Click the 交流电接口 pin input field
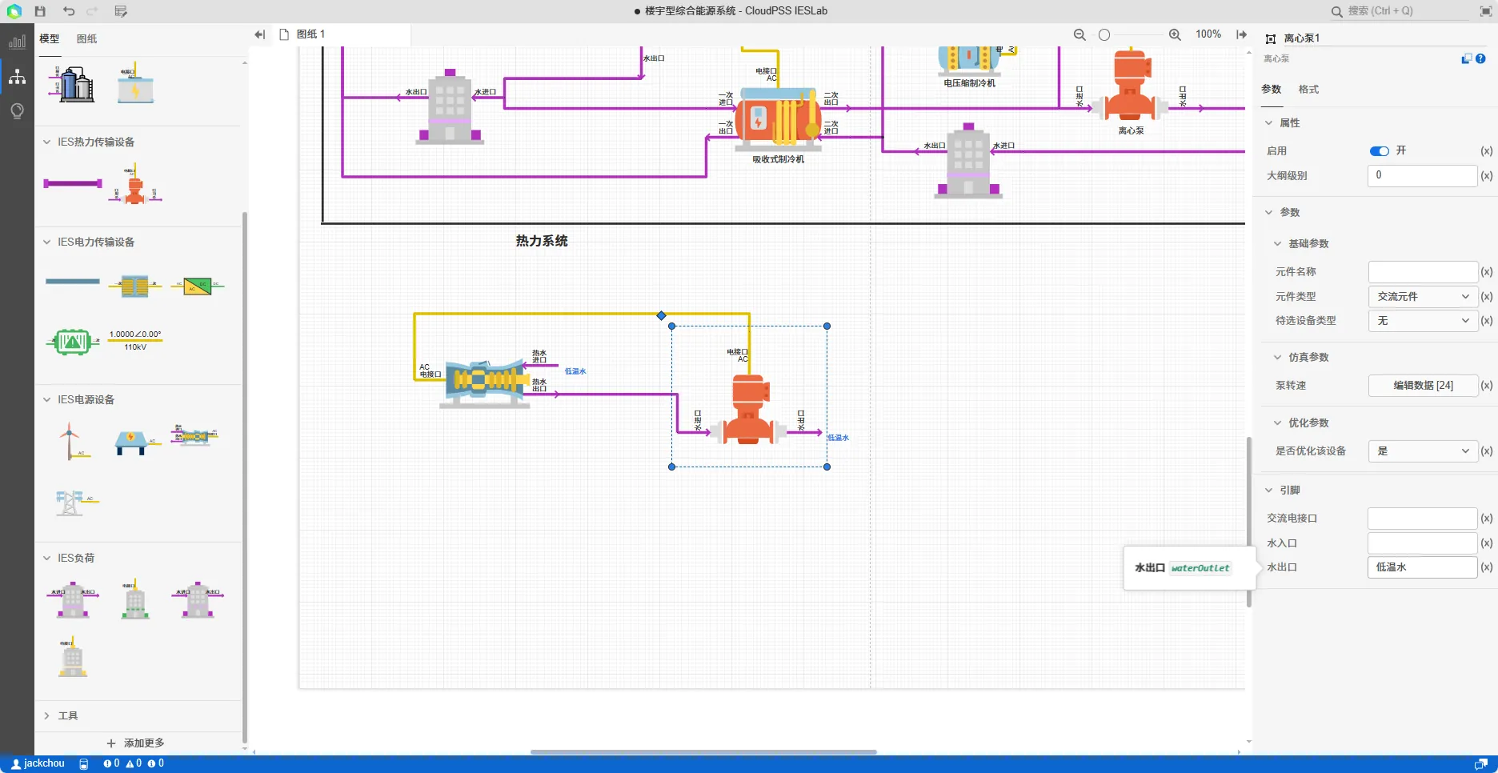 coord(1423,519)
